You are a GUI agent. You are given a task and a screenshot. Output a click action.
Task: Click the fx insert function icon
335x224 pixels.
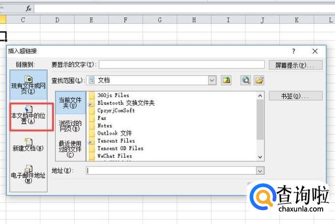coord(28,9)
